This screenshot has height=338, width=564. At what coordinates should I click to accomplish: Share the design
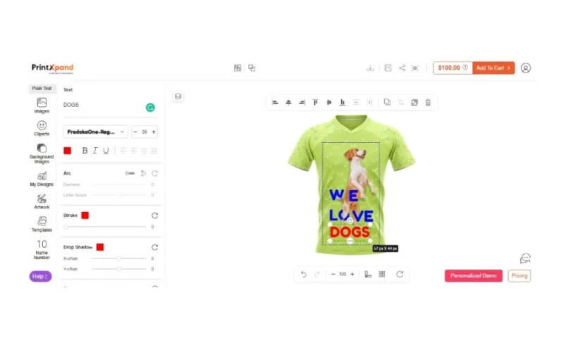[x=402, y=68]
